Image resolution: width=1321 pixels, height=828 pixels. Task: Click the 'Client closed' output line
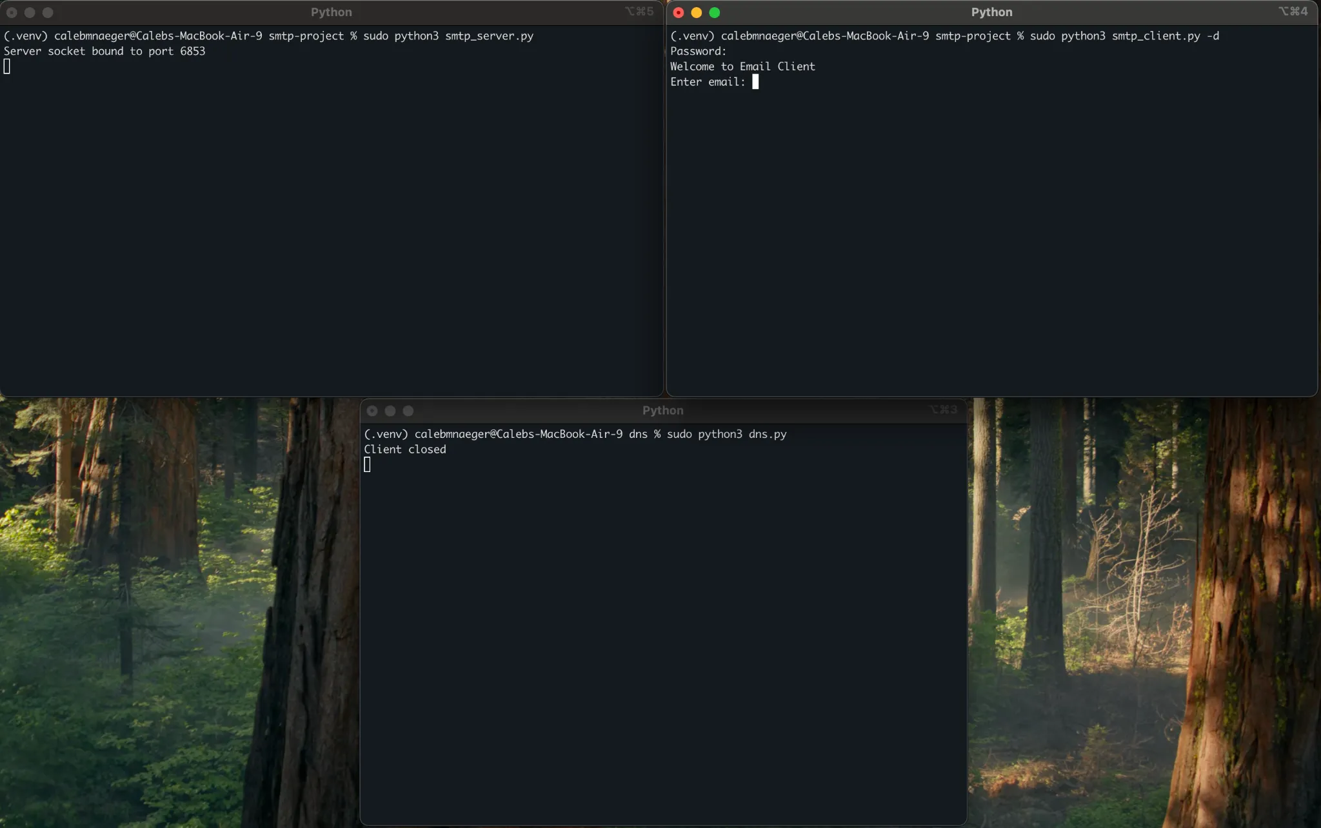click(x=405, y=449)
